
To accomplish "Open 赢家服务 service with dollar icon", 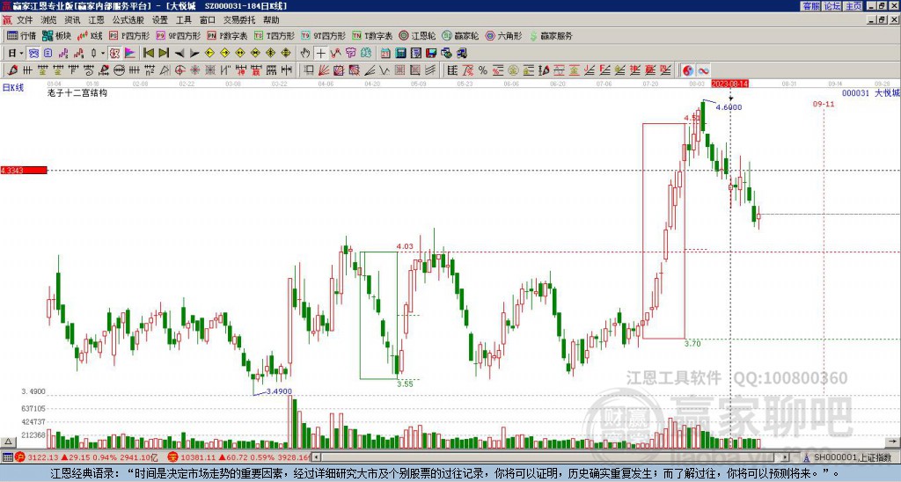I will (x=551, y=35).
